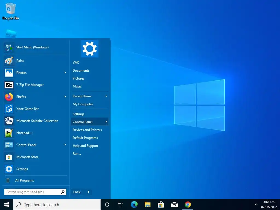Open the Start Menu (Windows) icon entry
Screen dimensions: 280x210
point(9,47)
